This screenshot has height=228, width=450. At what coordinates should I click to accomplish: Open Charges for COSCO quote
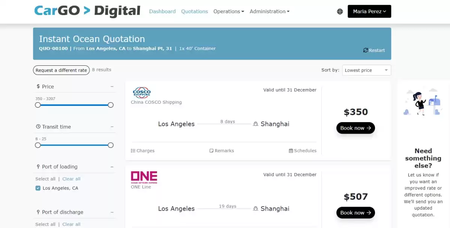click(142, 151)
